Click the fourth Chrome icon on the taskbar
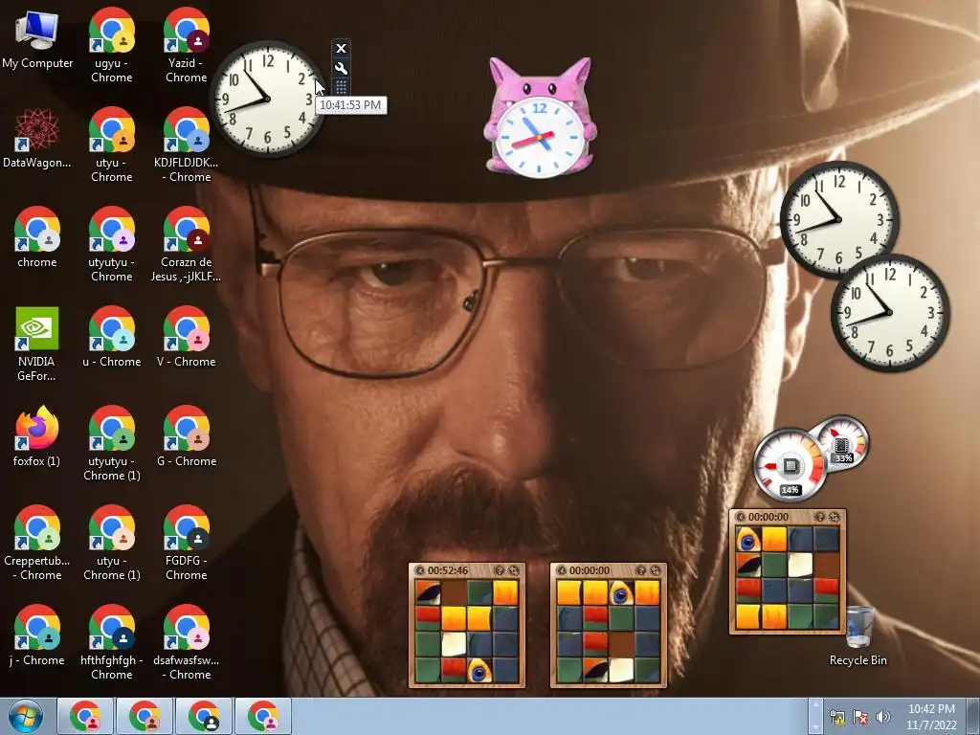Viewport: 980px width, 735px height. pos(263,716)
